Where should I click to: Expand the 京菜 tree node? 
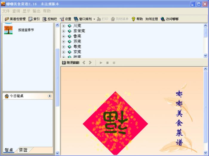click(x=64, y=52)
